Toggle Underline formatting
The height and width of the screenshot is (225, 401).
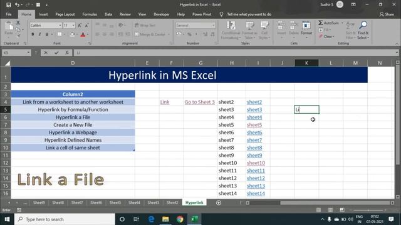click(47, 34)
